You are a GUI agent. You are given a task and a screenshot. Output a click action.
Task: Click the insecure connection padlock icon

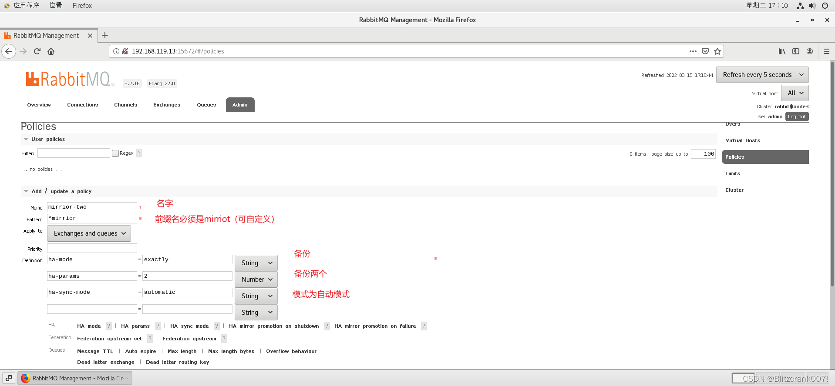point(125,51)
